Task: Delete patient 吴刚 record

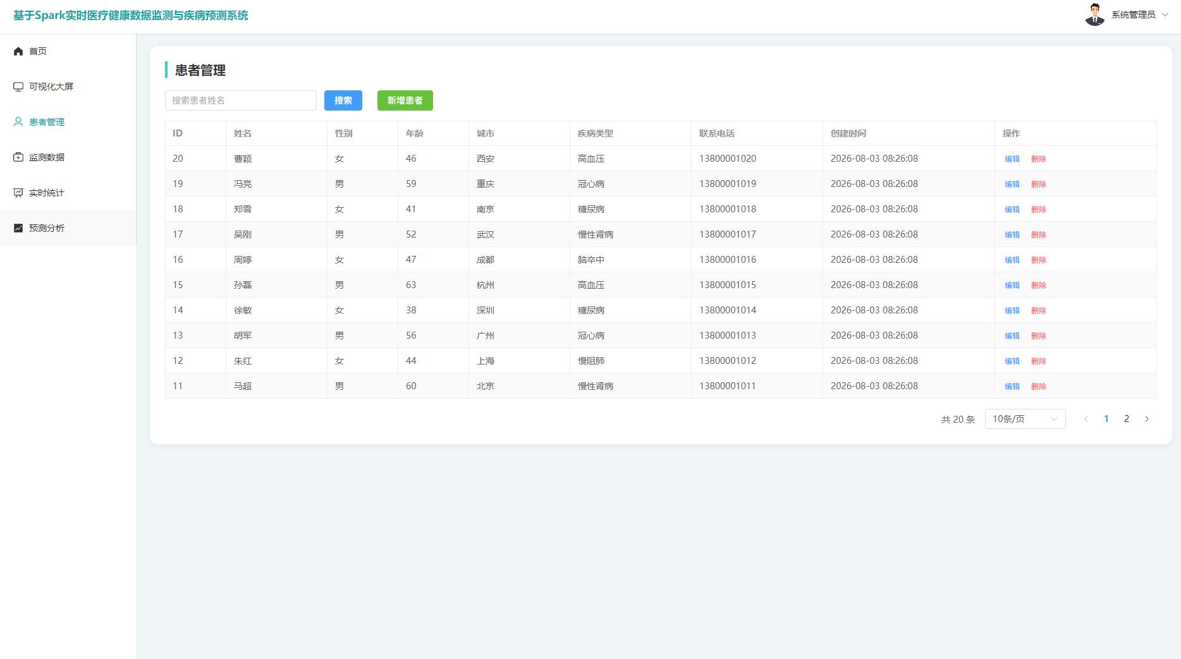Action: point(1039,235)
